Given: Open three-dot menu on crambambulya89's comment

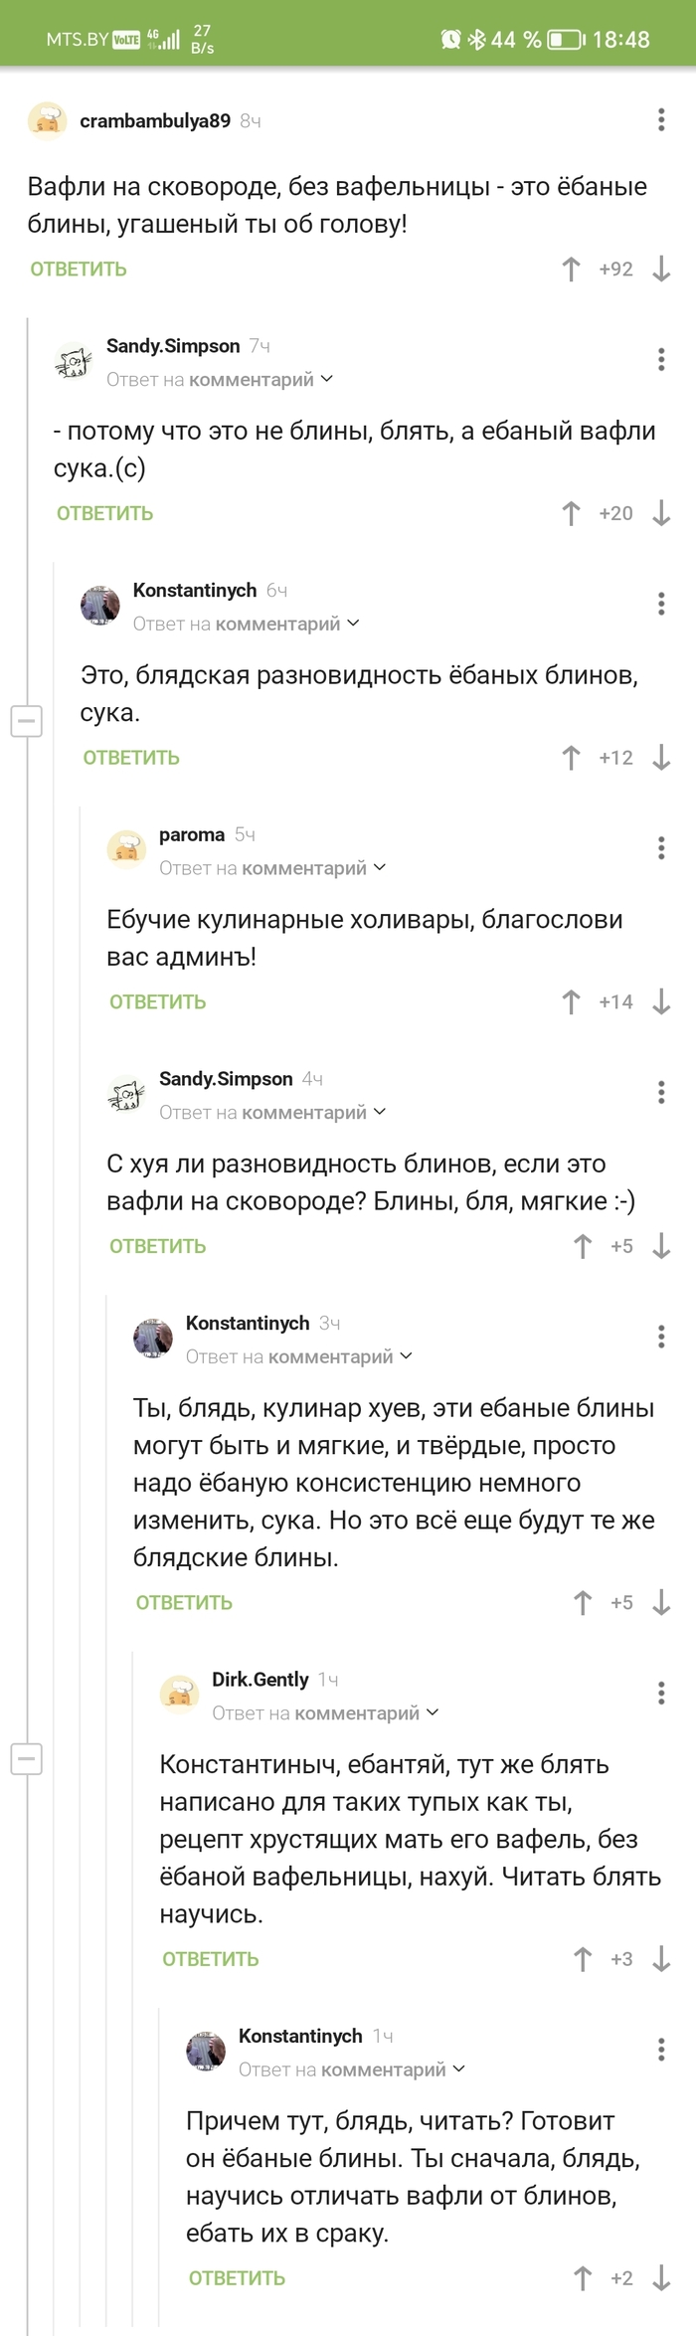Looking at the screenshot, I should tap(661, 120).
